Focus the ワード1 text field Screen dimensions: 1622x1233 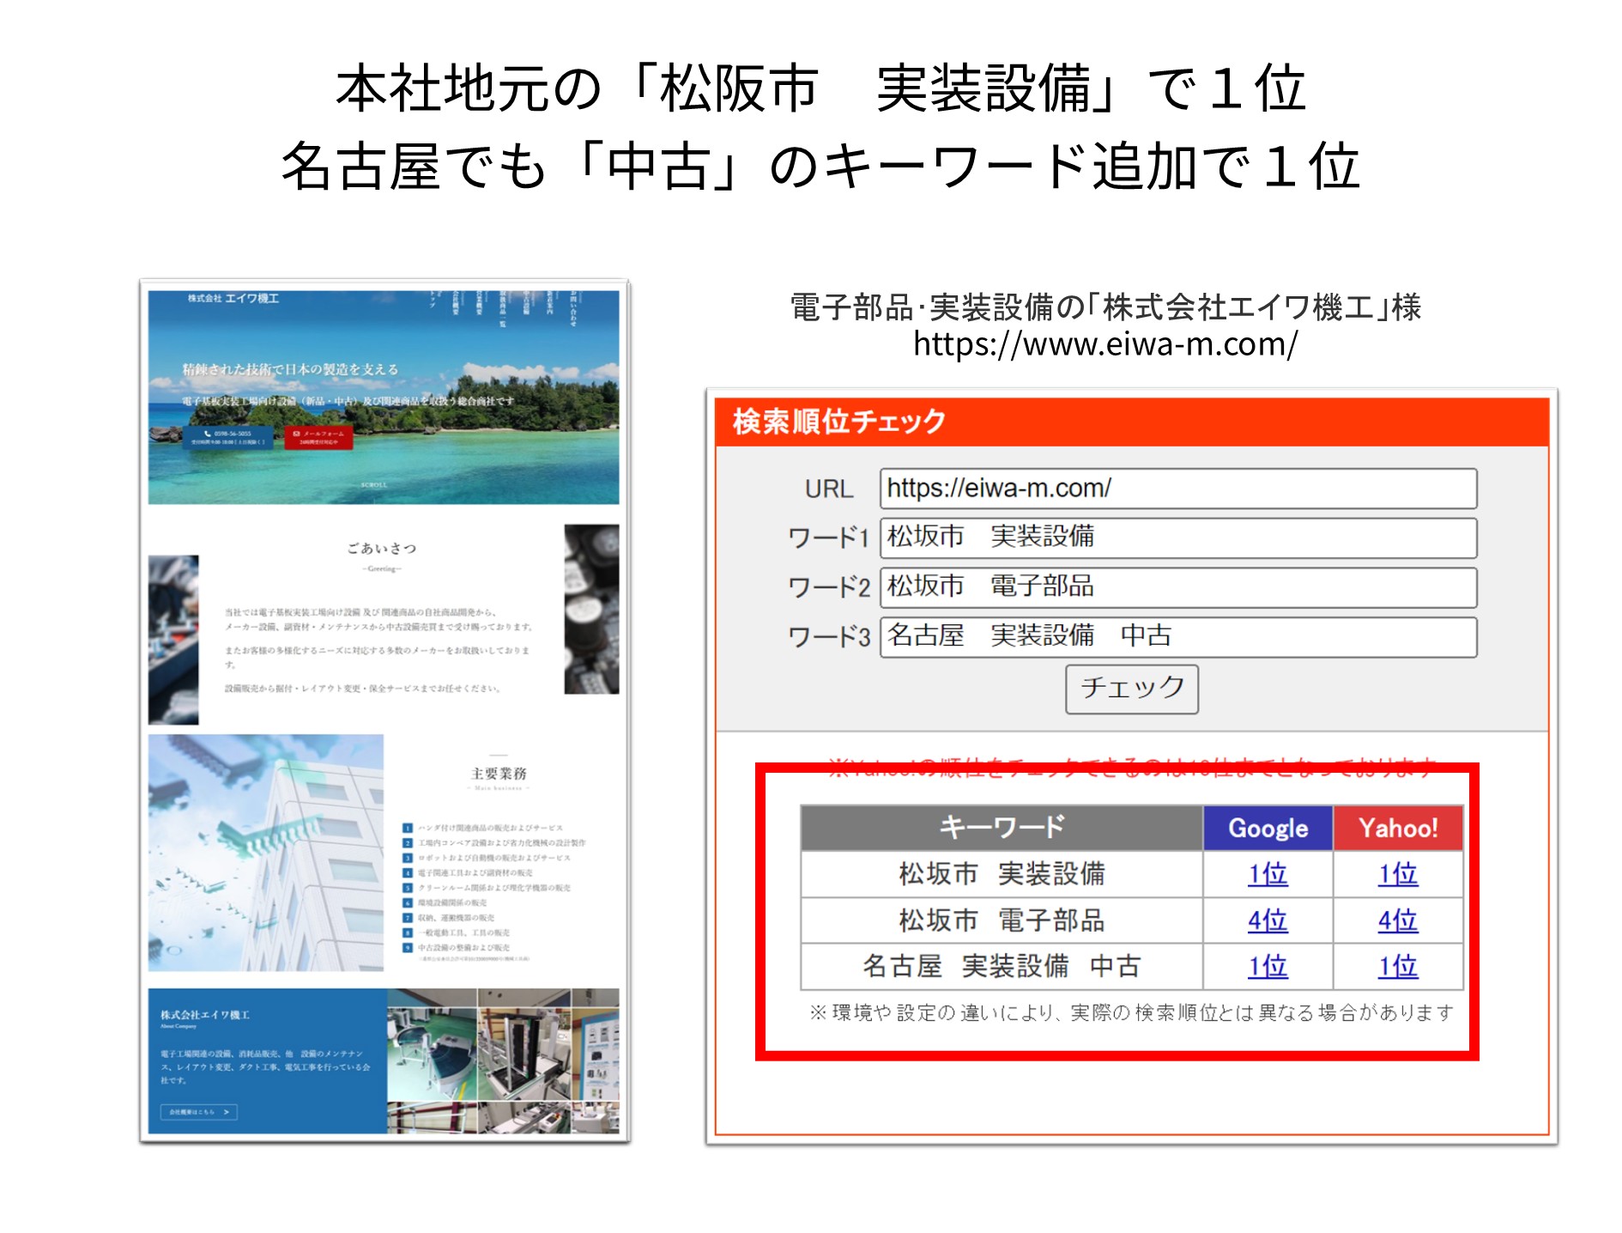coord(1177,538)
